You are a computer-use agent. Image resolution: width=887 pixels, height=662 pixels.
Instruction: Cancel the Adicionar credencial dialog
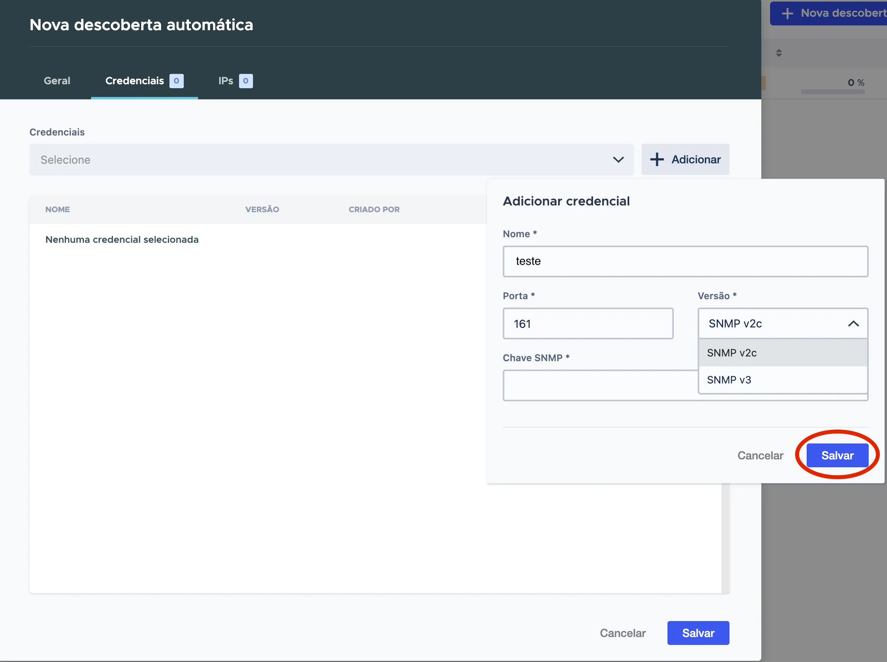click(760, 455)
